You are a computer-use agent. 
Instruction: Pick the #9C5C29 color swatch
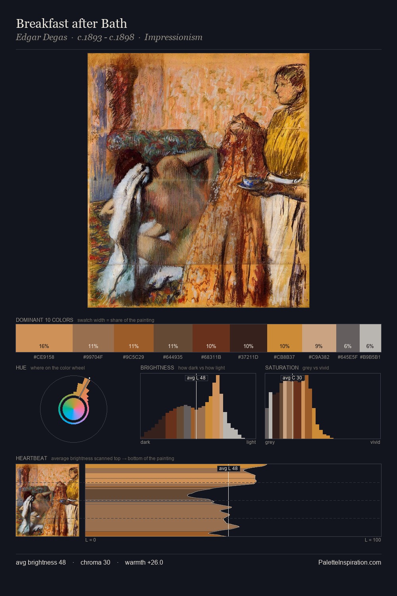(x=134, y=338)
